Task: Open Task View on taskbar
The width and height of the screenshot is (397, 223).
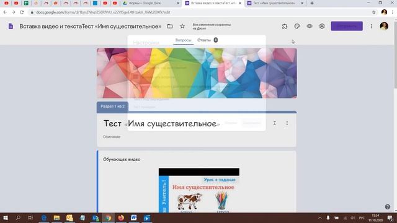Action: pyautogui.click(x=30, y=217)
